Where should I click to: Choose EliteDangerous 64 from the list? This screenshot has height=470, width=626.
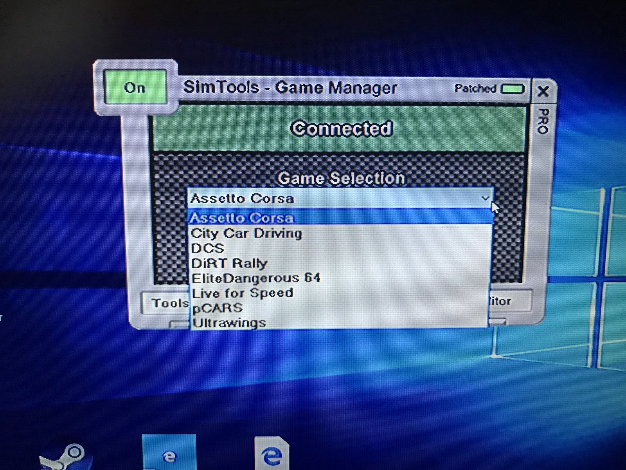coord(340,278)
